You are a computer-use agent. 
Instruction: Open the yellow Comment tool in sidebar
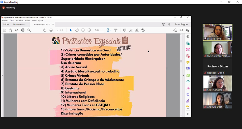[x=188, y=62]
